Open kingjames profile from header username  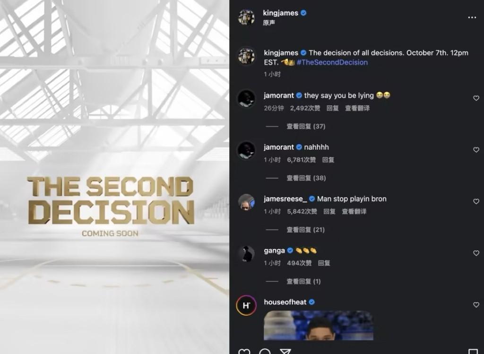(x=280, y=13)
